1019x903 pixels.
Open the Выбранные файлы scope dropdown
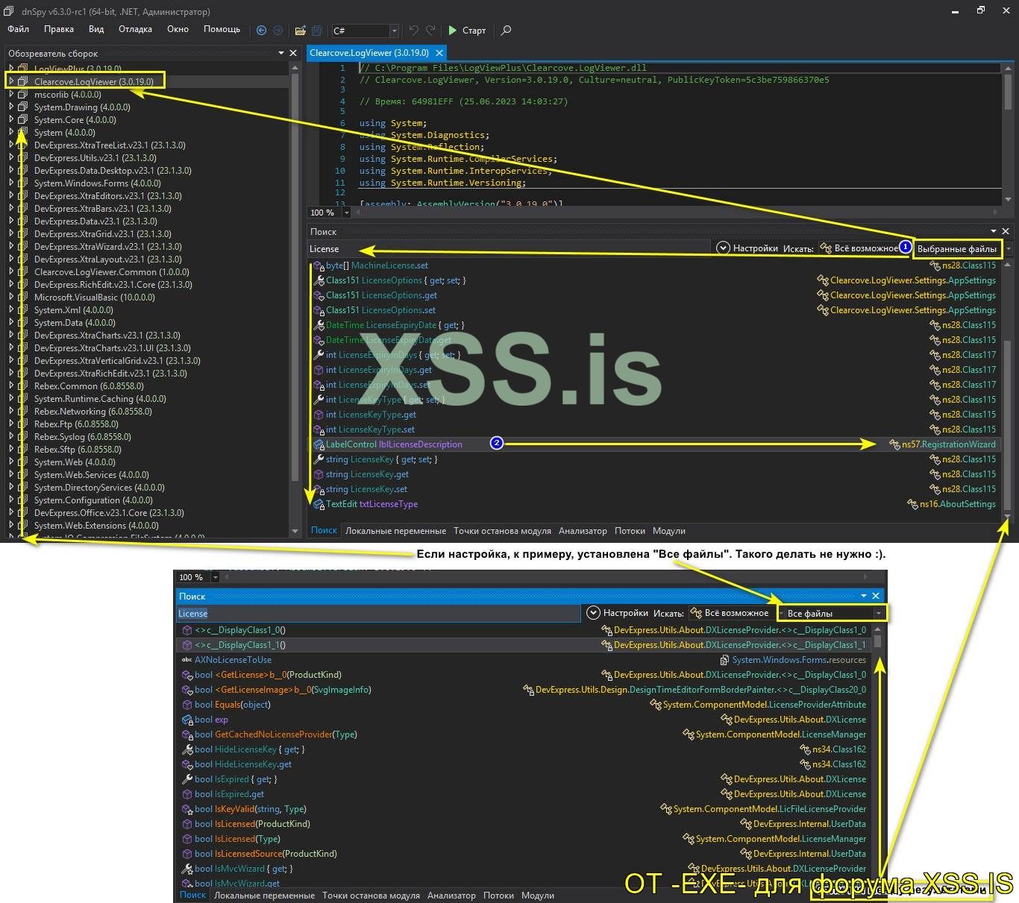[962, 248]
